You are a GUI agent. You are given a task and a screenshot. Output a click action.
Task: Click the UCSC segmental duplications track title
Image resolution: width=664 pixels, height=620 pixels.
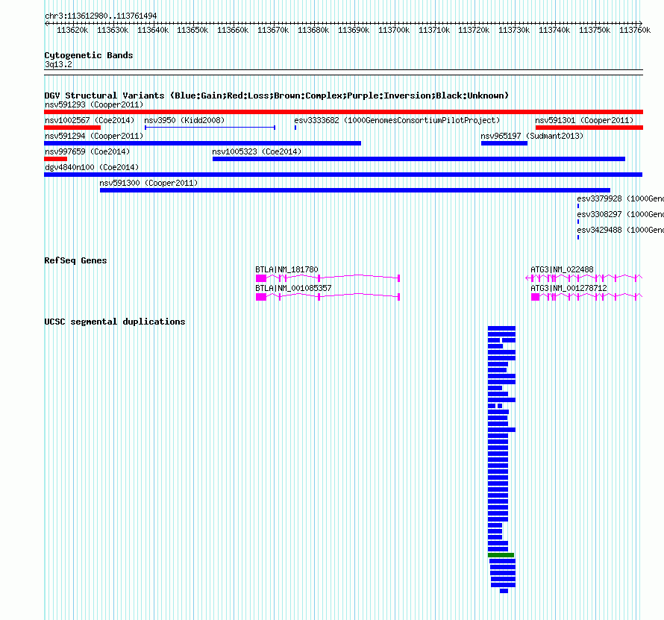click(x=115, y=322)
